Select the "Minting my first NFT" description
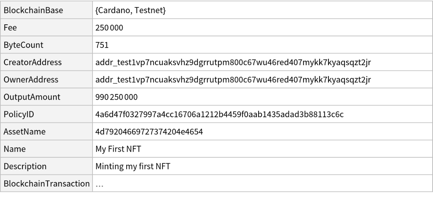 click(x=133, y=166)
